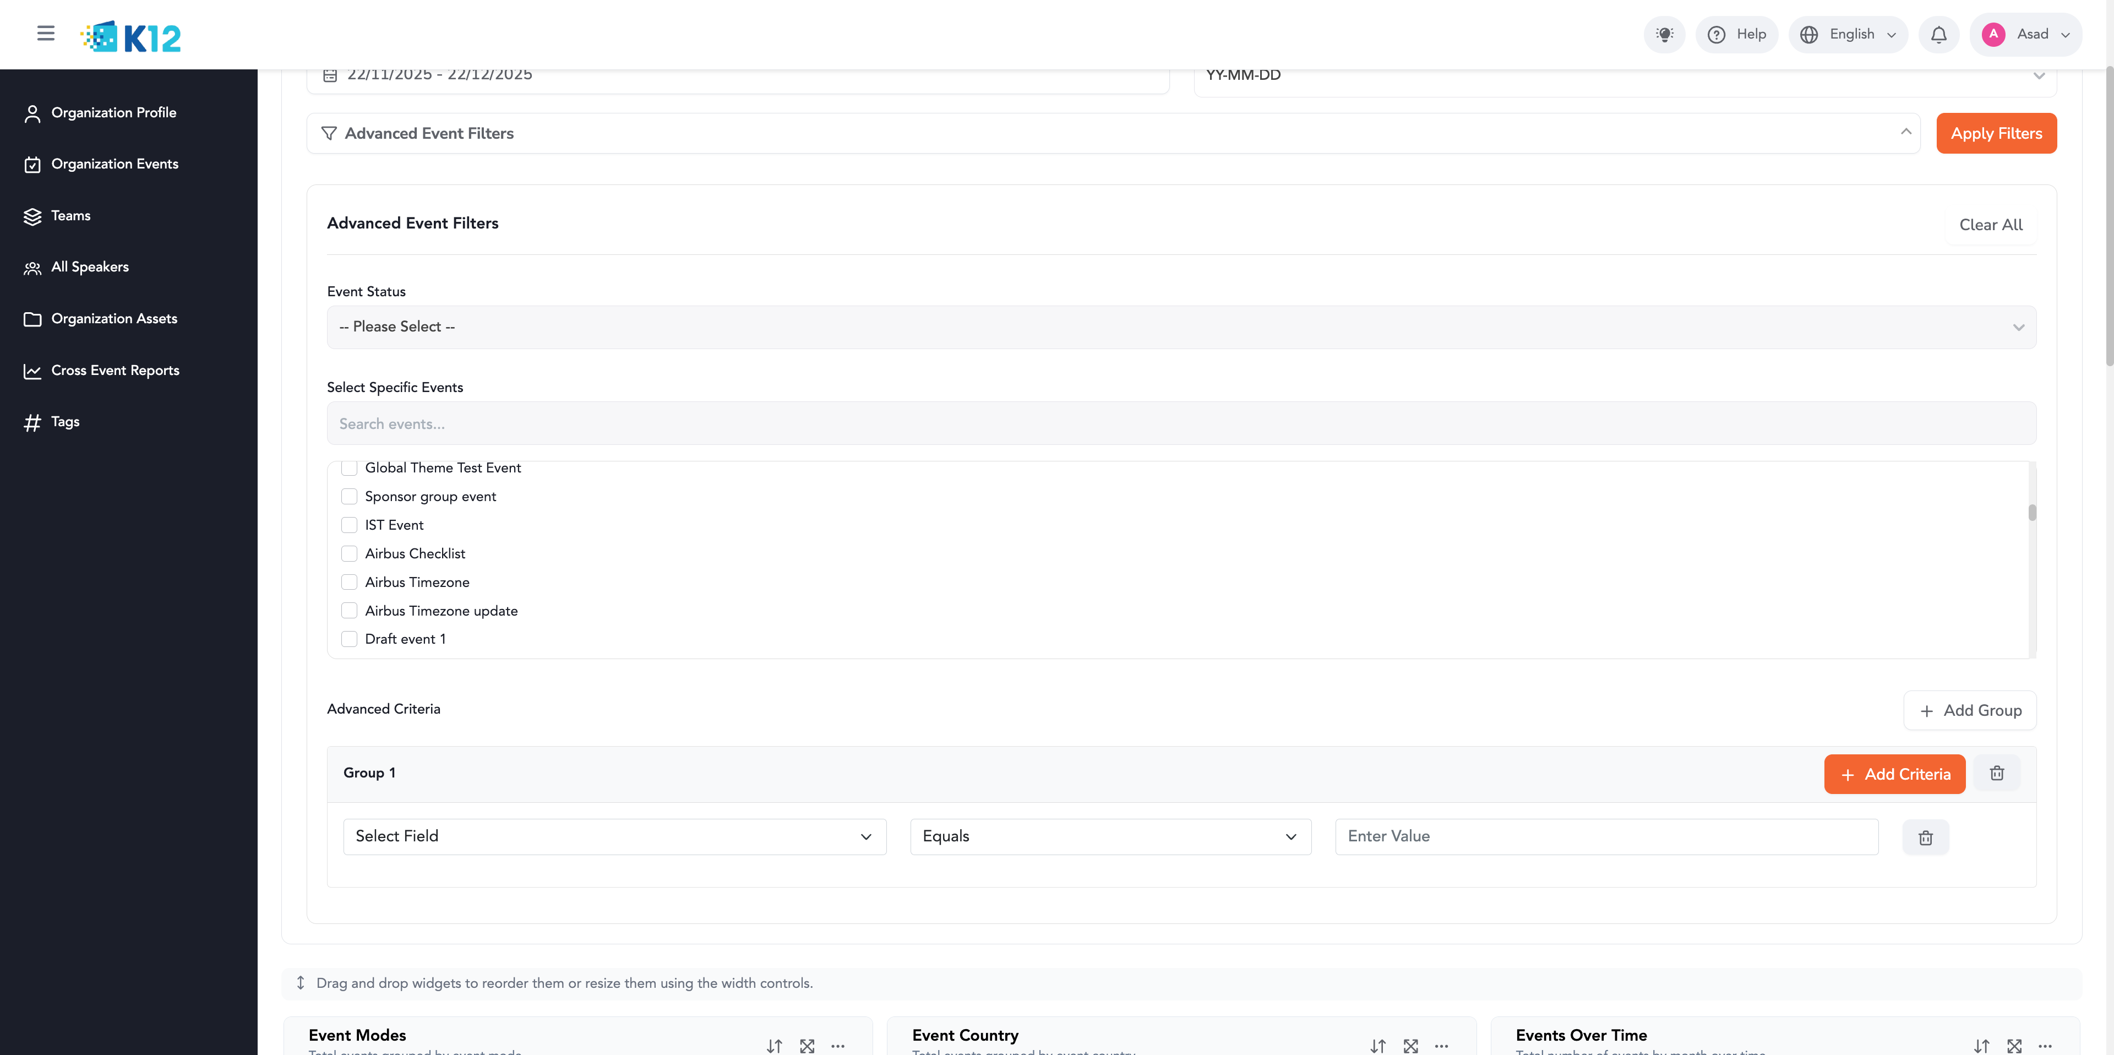Open the hamburger sidebar menu

46,34
